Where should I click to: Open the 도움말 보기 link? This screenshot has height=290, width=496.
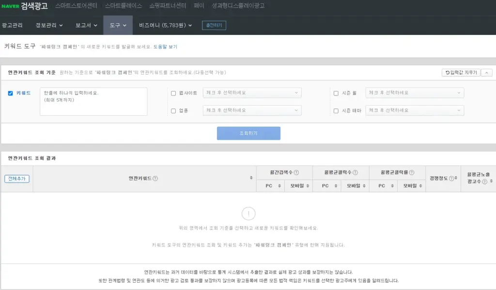(x=165, y=47)
